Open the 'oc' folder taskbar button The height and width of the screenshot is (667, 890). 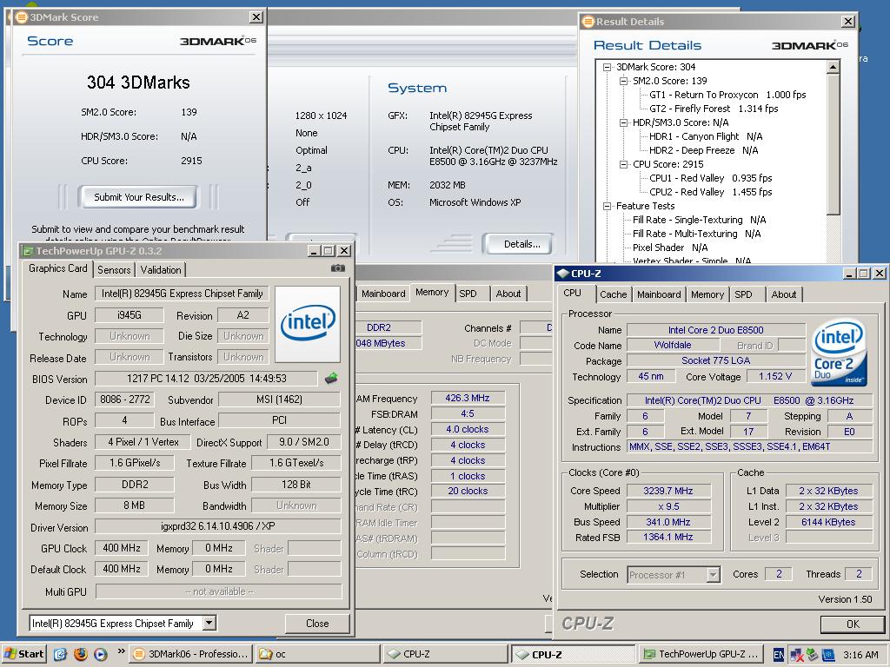pos(317,654)
